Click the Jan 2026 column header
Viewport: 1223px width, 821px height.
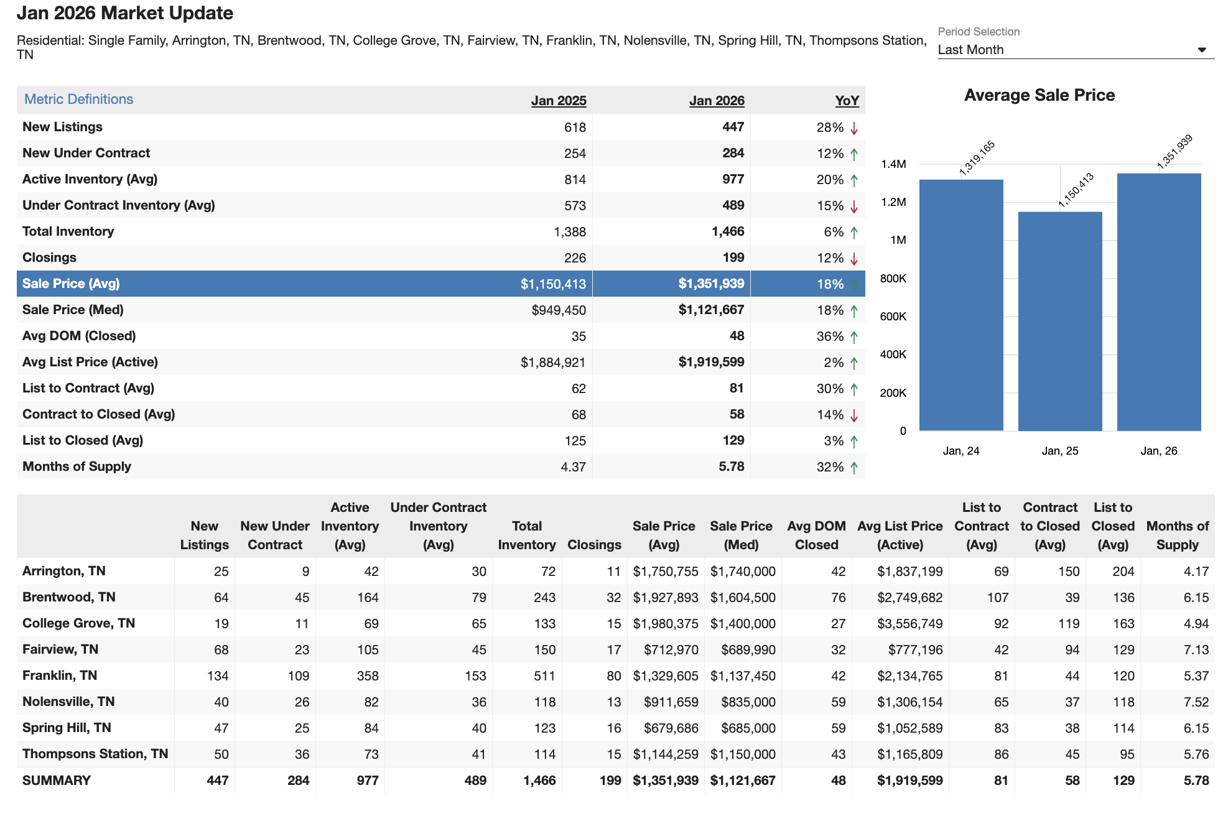pos(716,101)
